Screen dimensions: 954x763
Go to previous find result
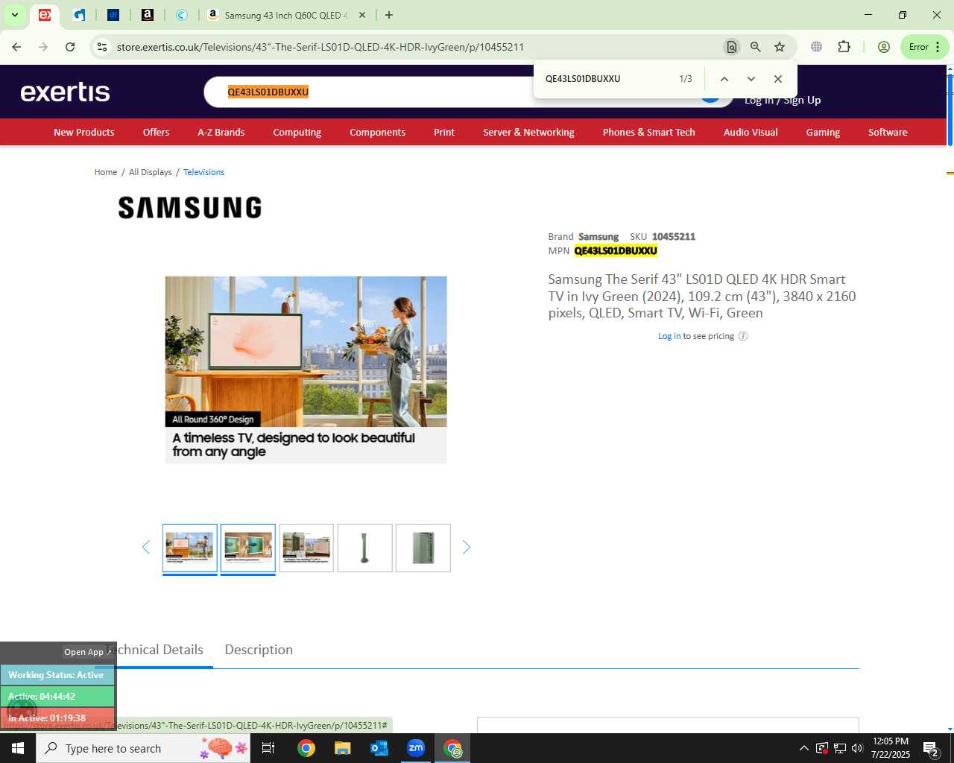(x=724, y=79)
